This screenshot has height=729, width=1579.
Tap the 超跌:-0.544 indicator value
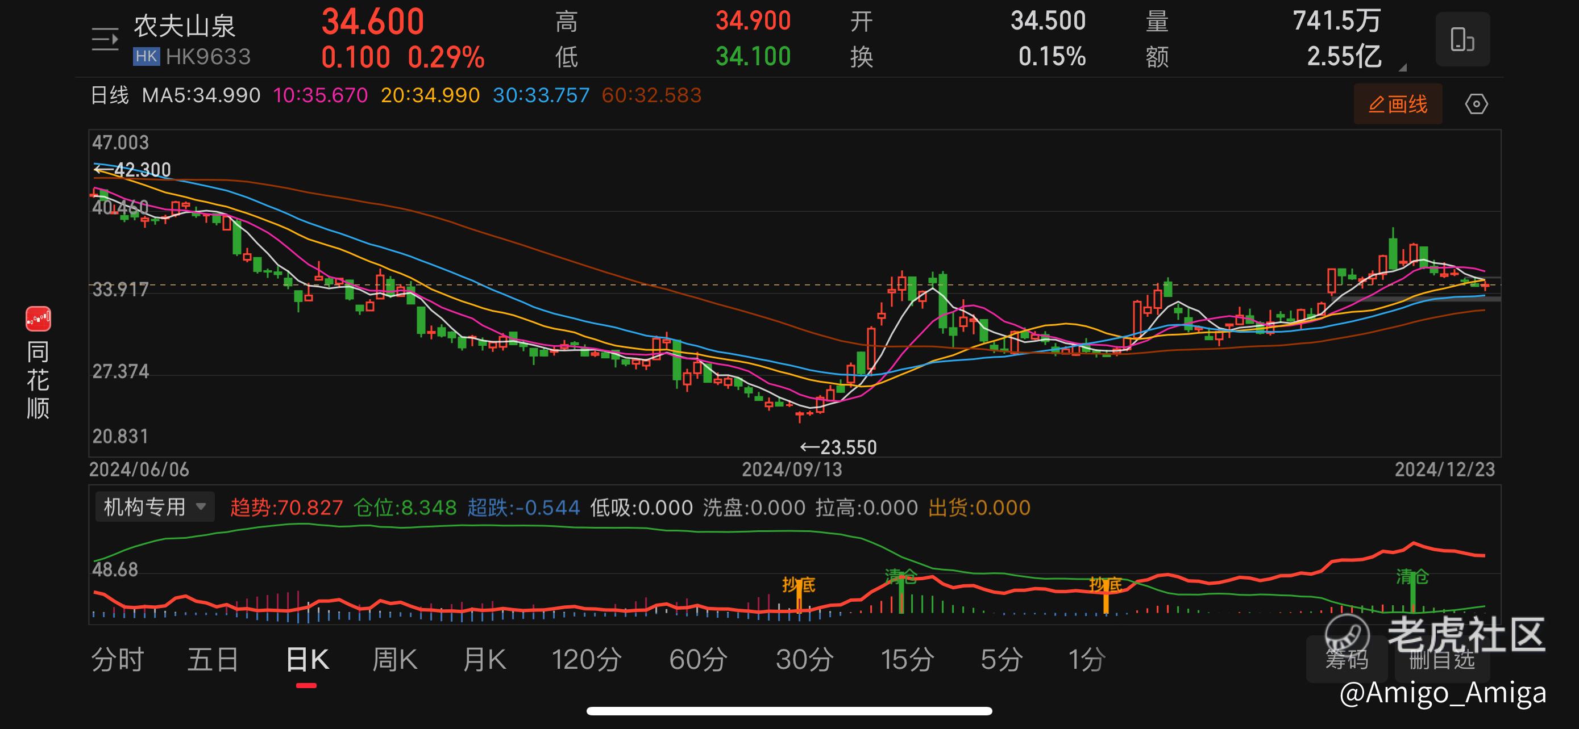(x=523, y=508)
